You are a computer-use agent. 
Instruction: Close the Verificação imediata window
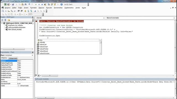pos(176,79)
